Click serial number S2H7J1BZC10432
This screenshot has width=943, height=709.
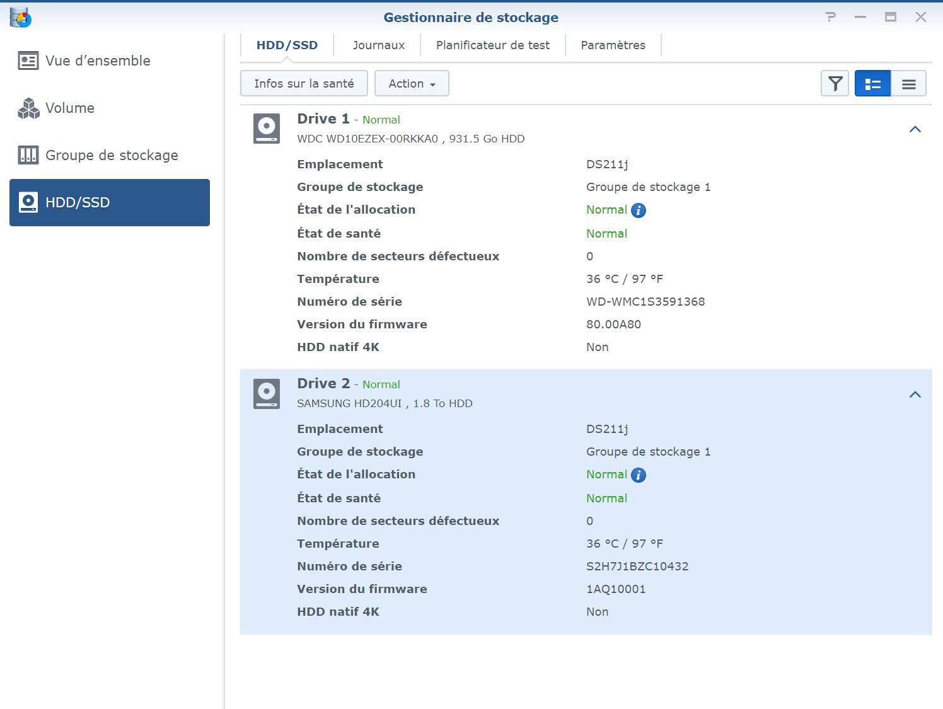tap(637, 567)
